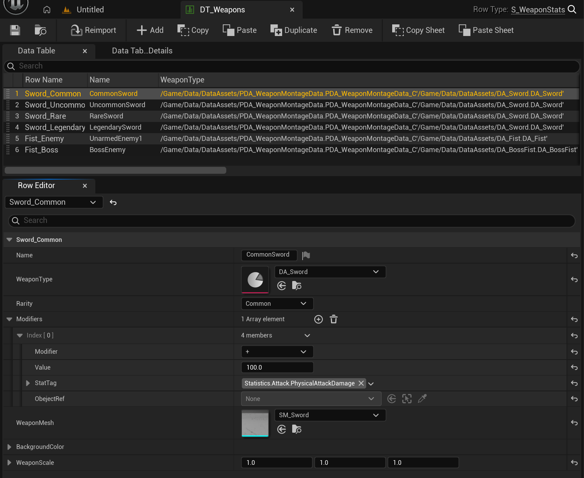Click the data table Search field
Viewport: 584px width, 478px height.
click(292, 66)
